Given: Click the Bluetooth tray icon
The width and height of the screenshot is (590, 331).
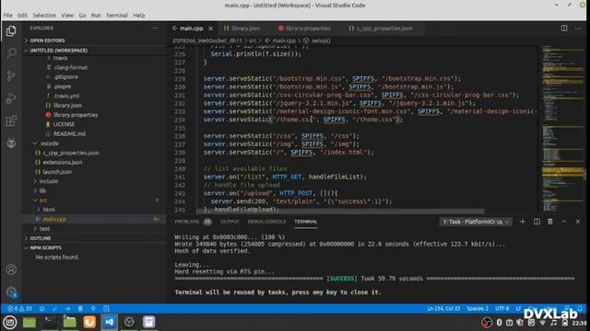Looking at the screenshot, I should (x=499, y=323).
